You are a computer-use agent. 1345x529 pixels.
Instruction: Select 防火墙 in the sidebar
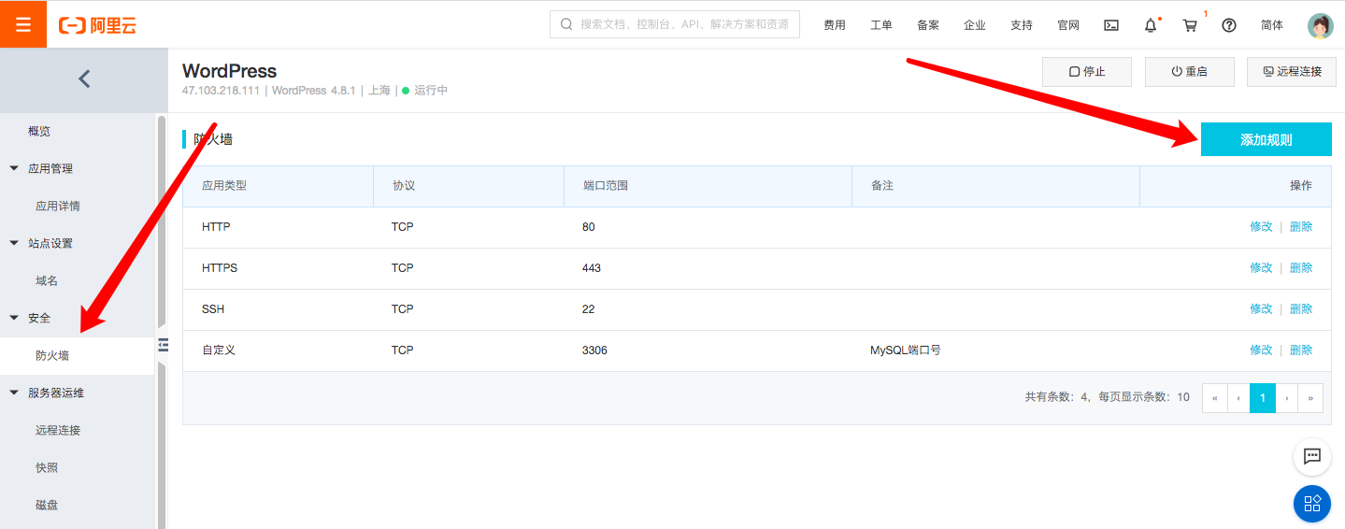tap(77, 356)
